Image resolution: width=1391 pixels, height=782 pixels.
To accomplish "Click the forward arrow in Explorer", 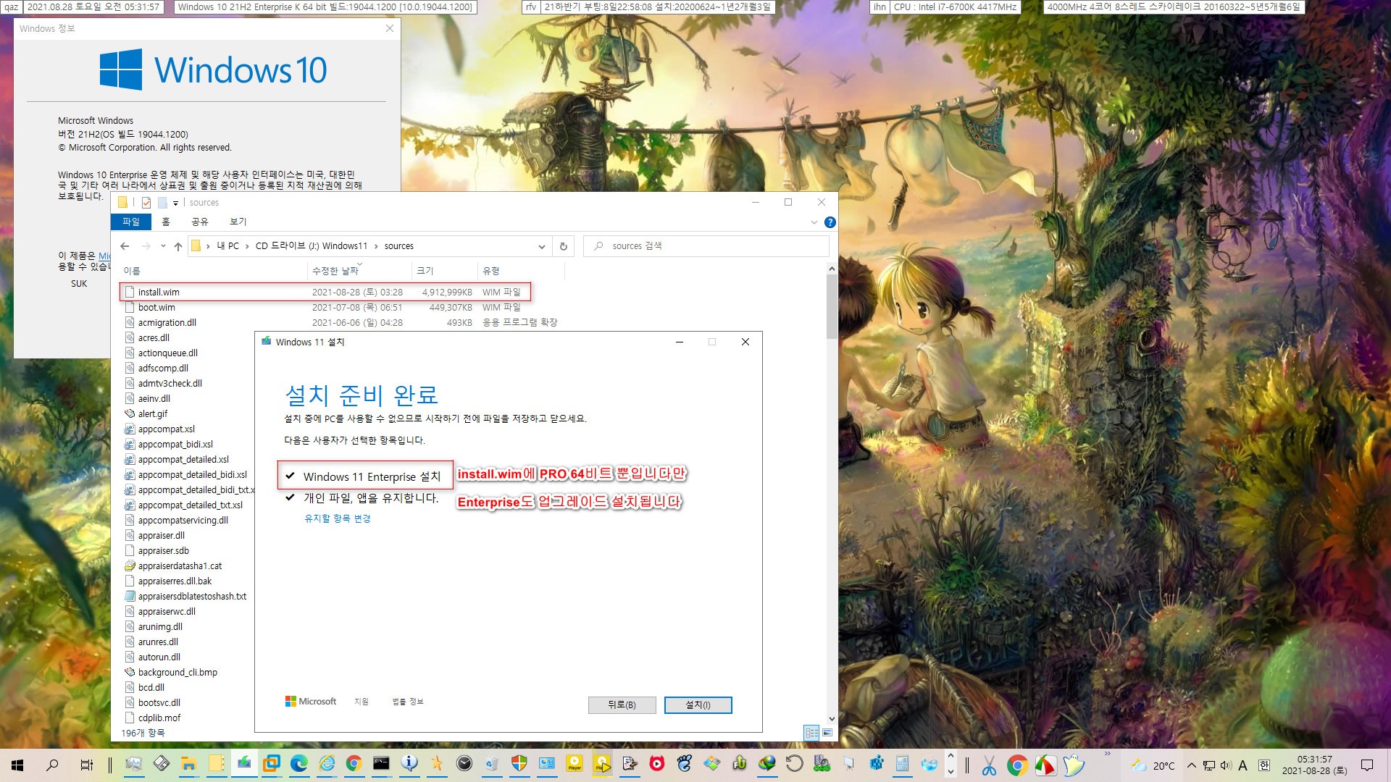I will pos(146,246).
